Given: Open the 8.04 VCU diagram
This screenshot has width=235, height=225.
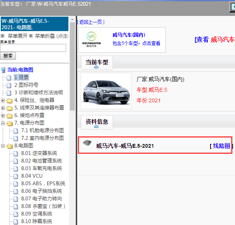Looking at the screenshot, I should click(x=32, y=176).
